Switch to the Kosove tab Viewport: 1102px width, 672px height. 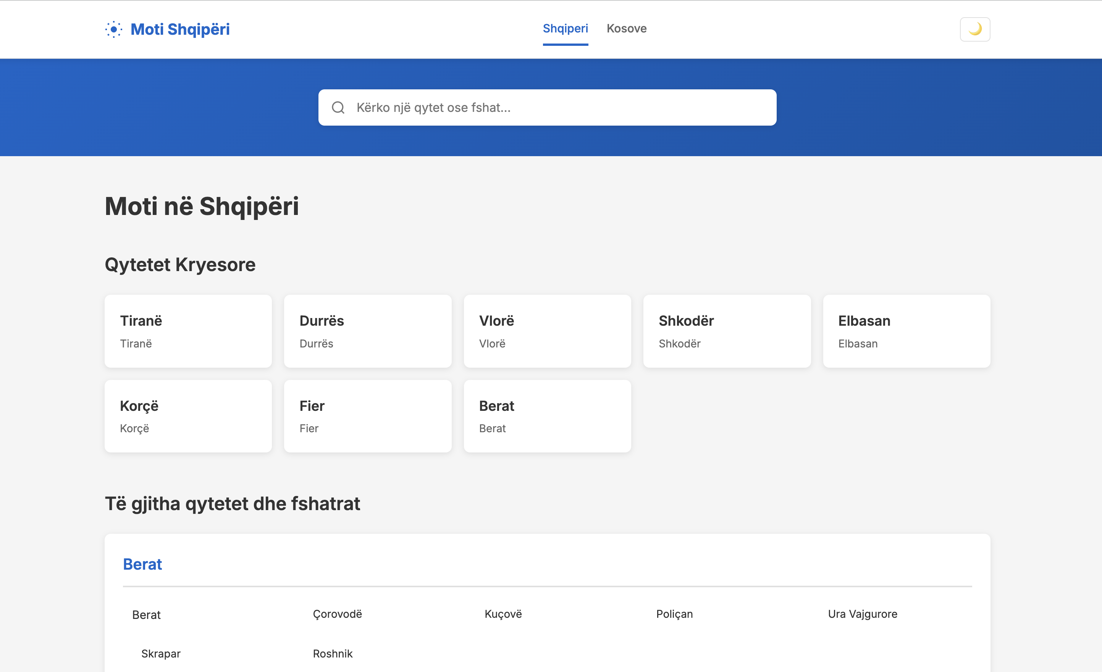626,29
